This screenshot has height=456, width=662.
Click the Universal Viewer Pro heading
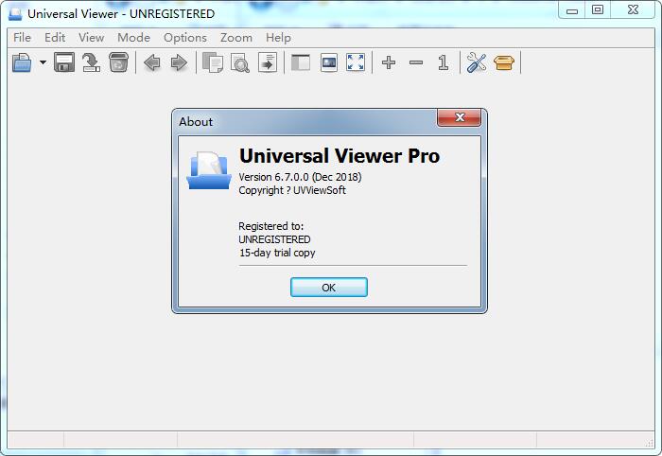[340, 156]
